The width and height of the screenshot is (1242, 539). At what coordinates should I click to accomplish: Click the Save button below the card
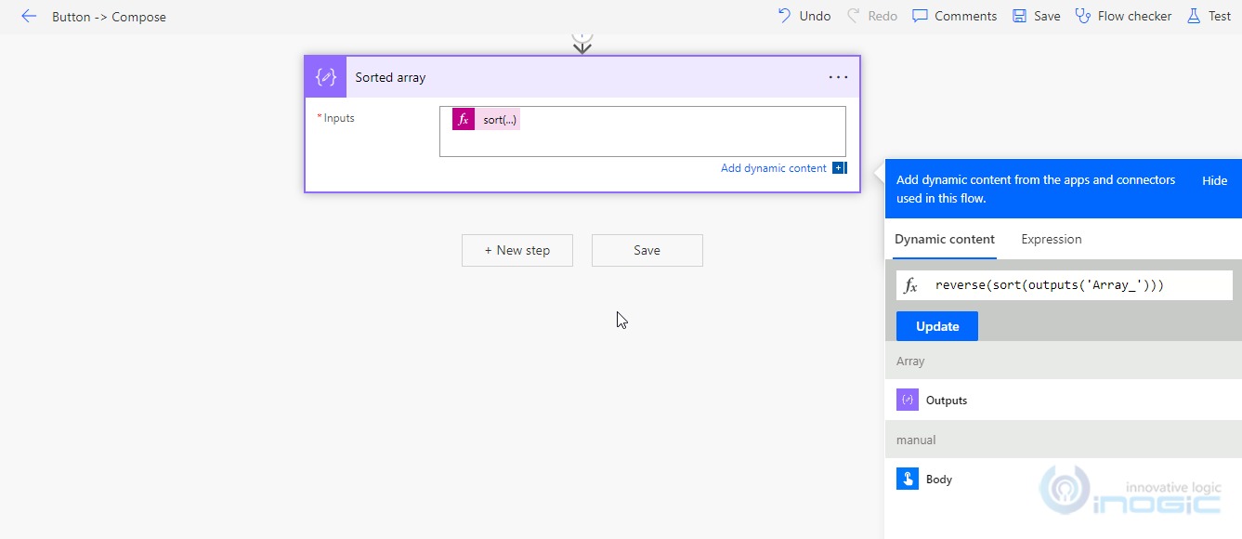pos(647,250)
